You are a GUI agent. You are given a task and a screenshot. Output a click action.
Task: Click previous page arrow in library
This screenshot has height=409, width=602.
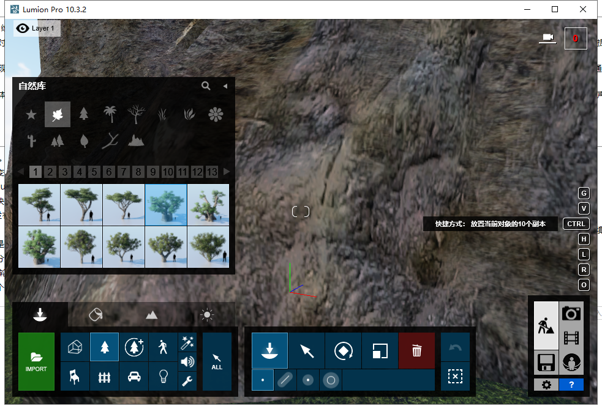click(21, 172)
